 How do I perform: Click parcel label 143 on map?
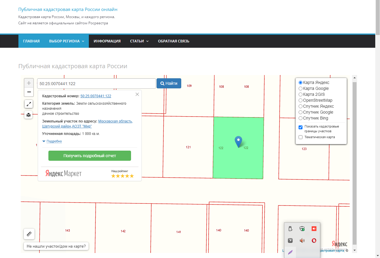67,230
